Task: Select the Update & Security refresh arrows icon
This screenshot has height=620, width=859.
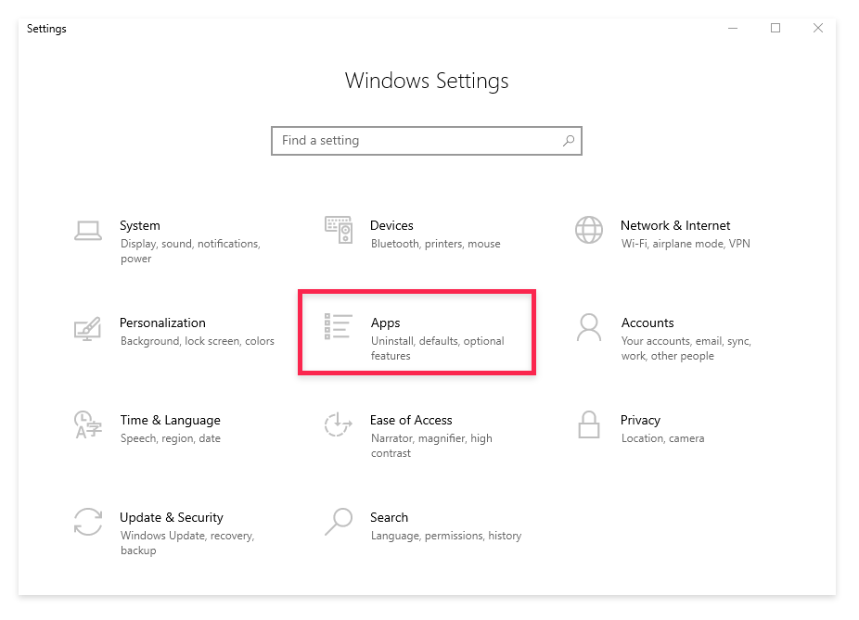Action: pyautogui.click(x=87, y=522)
